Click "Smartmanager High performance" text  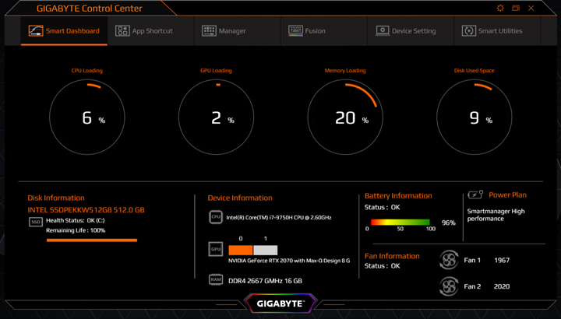click(x=496, y=215)
